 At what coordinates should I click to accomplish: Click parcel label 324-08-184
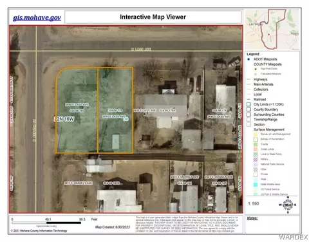185,183
